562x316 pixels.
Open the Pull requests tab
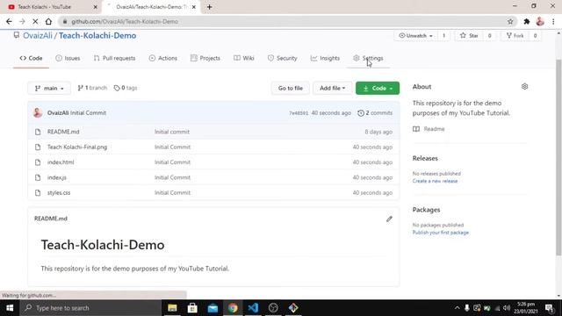[115, 58]
